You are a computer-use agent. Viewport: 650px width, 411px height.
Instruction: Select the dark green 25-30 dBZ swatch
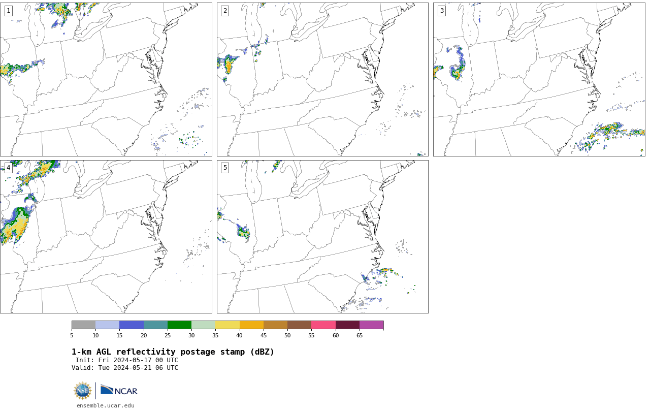pos(179,325)
